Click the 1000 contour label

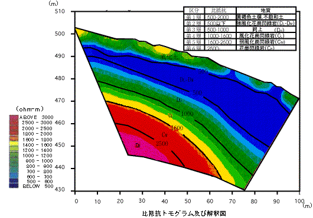click(x=187, y=114)
